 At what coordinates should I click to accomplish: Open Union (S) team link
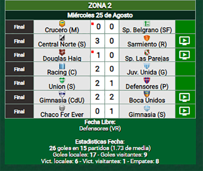[62, 87]
